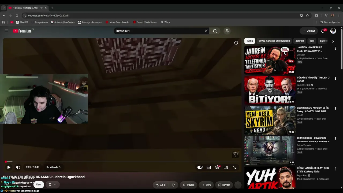Reload the current page
The height and width of the screenshot is (193, 343).
pyautogui.click(x=17, y=16)
